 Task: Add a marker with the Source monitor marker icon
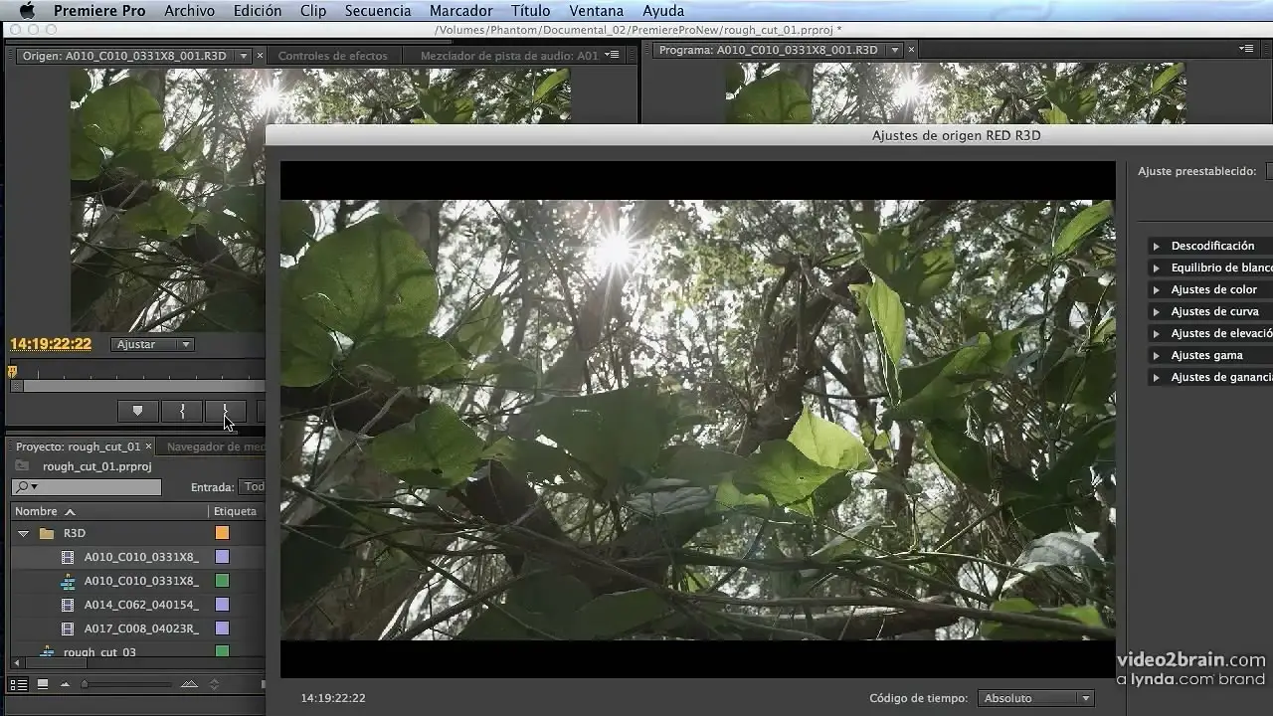pos(137,411)
